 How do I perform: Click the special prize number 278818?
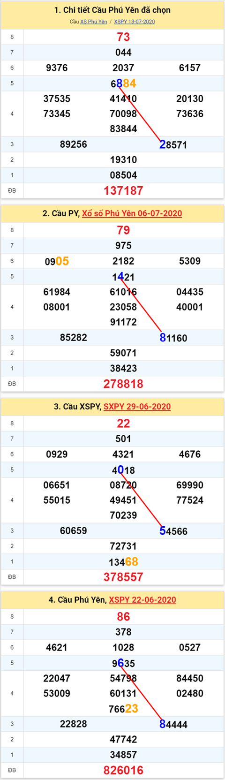coord(123,384)
